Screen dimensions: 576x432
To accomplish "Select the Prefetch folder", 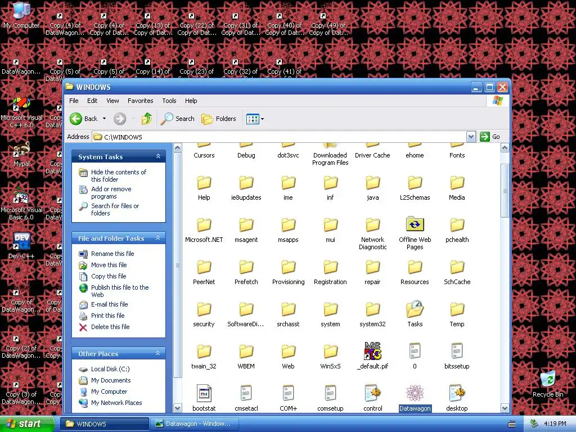I will (246, 267).
